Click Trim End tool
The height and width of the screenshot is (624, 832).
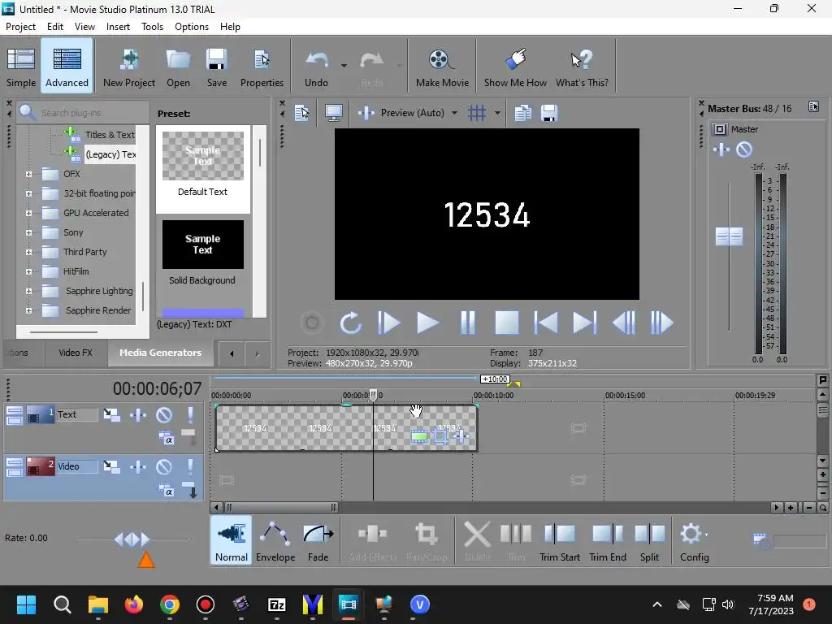click(x=608, y=540)
